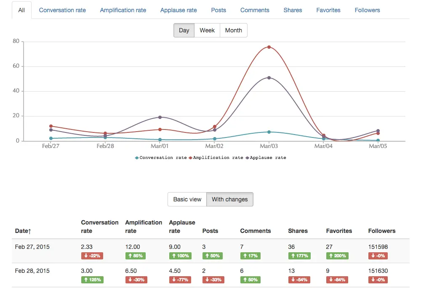Click the Amplification rate peak point on Mar/03

pos(269,47)
